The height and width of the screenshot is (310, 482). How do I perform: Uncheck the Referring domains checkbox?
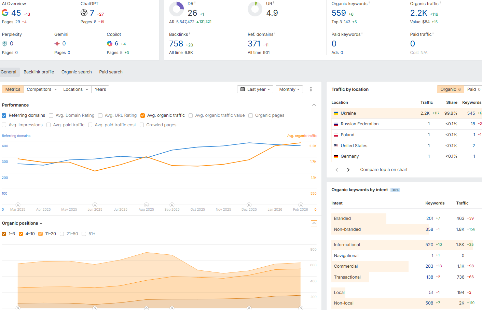click(x=4, y=115)
